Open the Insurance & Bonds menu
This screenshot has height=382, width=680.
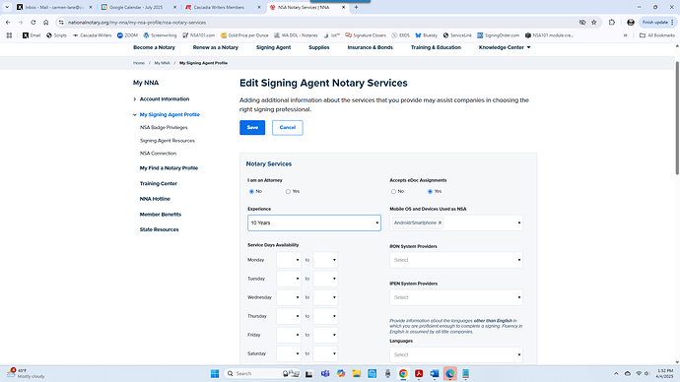point(370,47)
